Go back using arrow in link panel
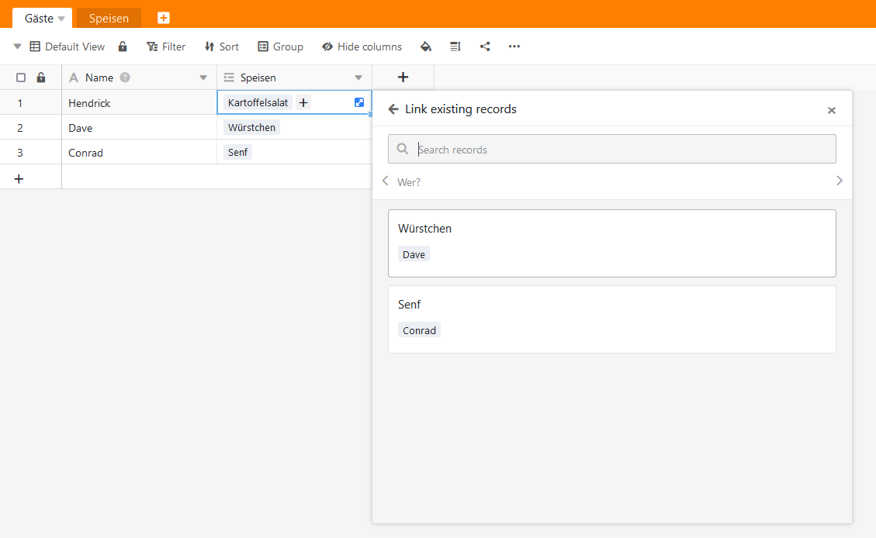The width and height of the screenshot is (876, 538). tap(393, 109)
